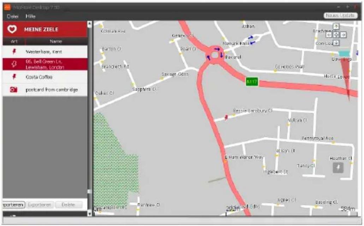Click the Brandreth Rd street label
The image size is (364, 226).
115,67
